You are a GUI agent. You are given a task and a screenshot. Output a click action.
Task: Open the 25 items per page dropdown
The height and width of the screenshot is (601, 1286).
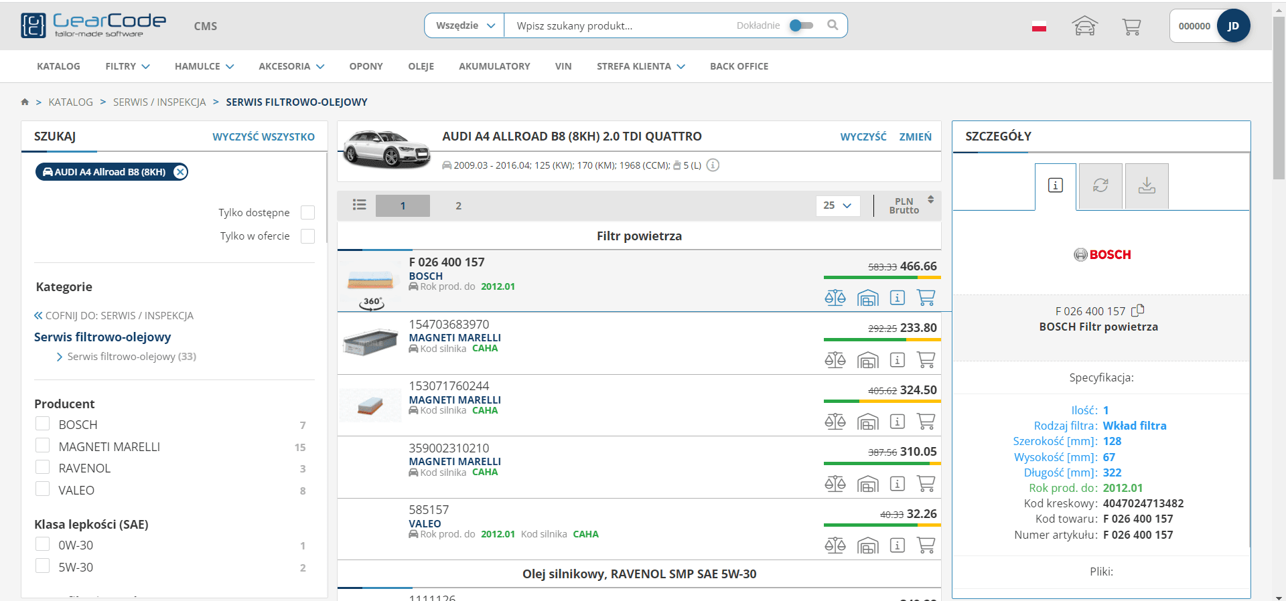[837, 205]
